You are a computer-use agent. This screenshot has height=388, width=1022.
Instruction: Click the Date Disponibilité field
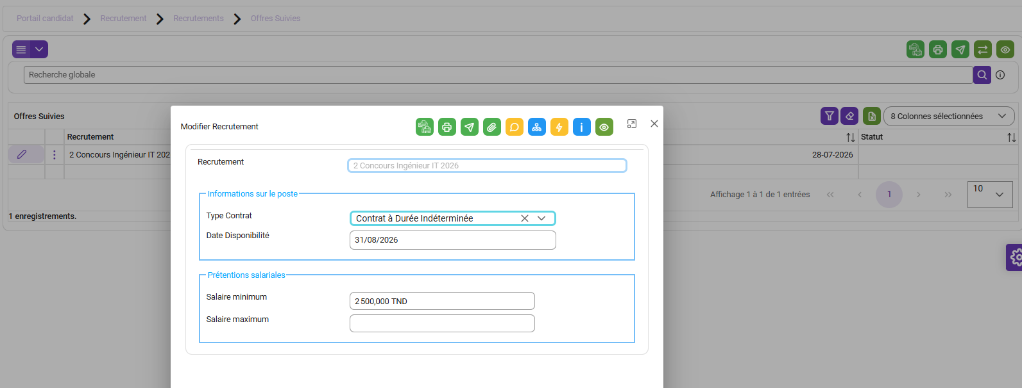click(453, 240)
